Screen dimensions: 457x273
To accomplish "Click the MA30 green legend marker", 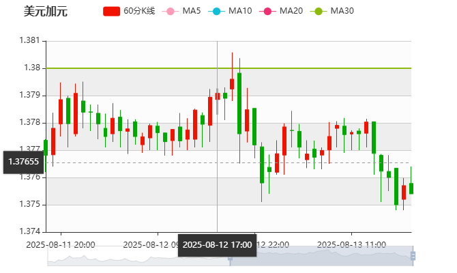I will (319, 11).
